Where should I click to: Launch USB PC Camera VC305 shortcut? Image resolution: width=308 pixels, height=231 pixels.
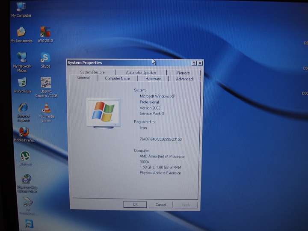click(x=46, y=83)
